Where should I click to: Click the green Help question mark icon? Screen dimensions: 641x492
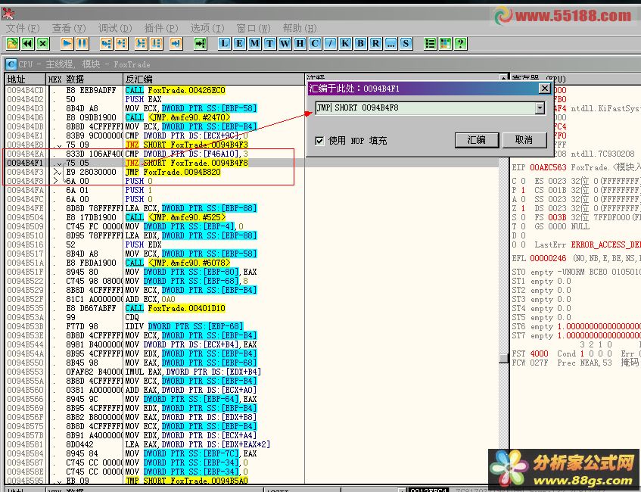point(460,43)
